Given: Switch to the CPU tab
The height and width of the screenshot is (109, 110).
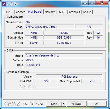Looking at the screenshot, I should click(9, 12).
